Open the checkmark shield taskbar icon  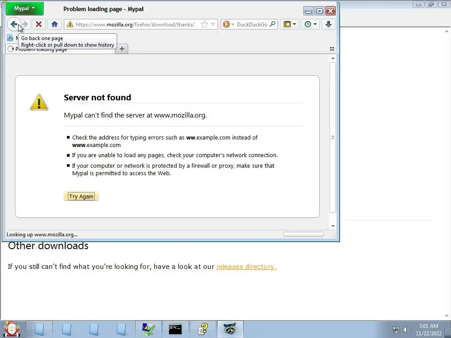click(x=148, y=329)
